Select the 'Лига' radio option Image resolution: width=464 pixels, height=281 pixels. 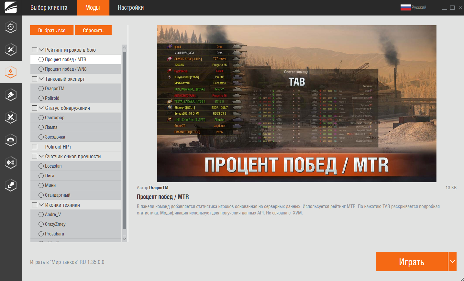tap(41, 176)
